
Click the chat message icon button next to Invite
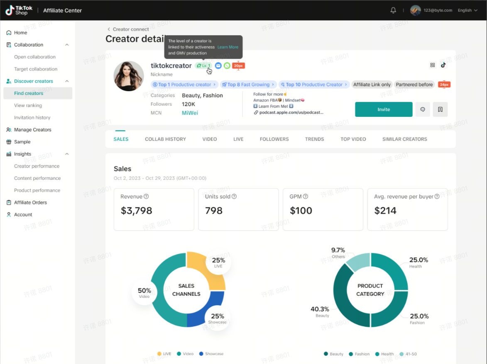point(423,109)
